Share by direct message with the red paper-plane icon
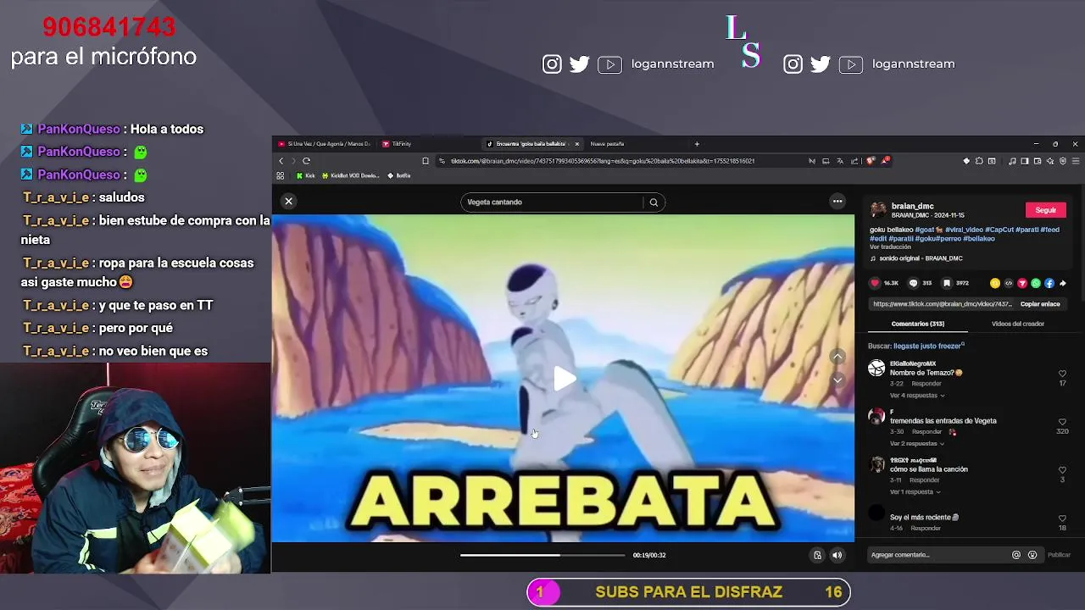 pyautogui.click(x=1021, y=283)
